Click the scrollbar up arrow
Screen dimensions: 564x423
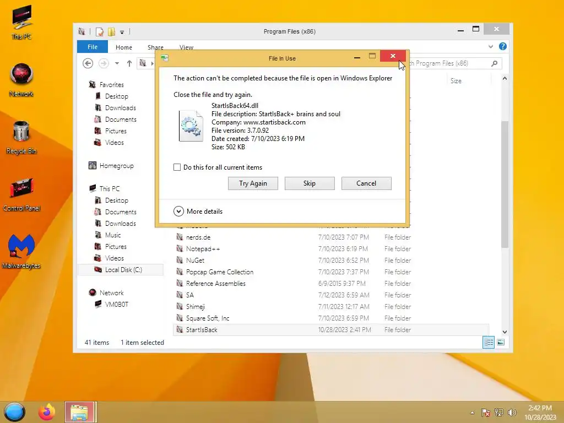tap(505, 78)
